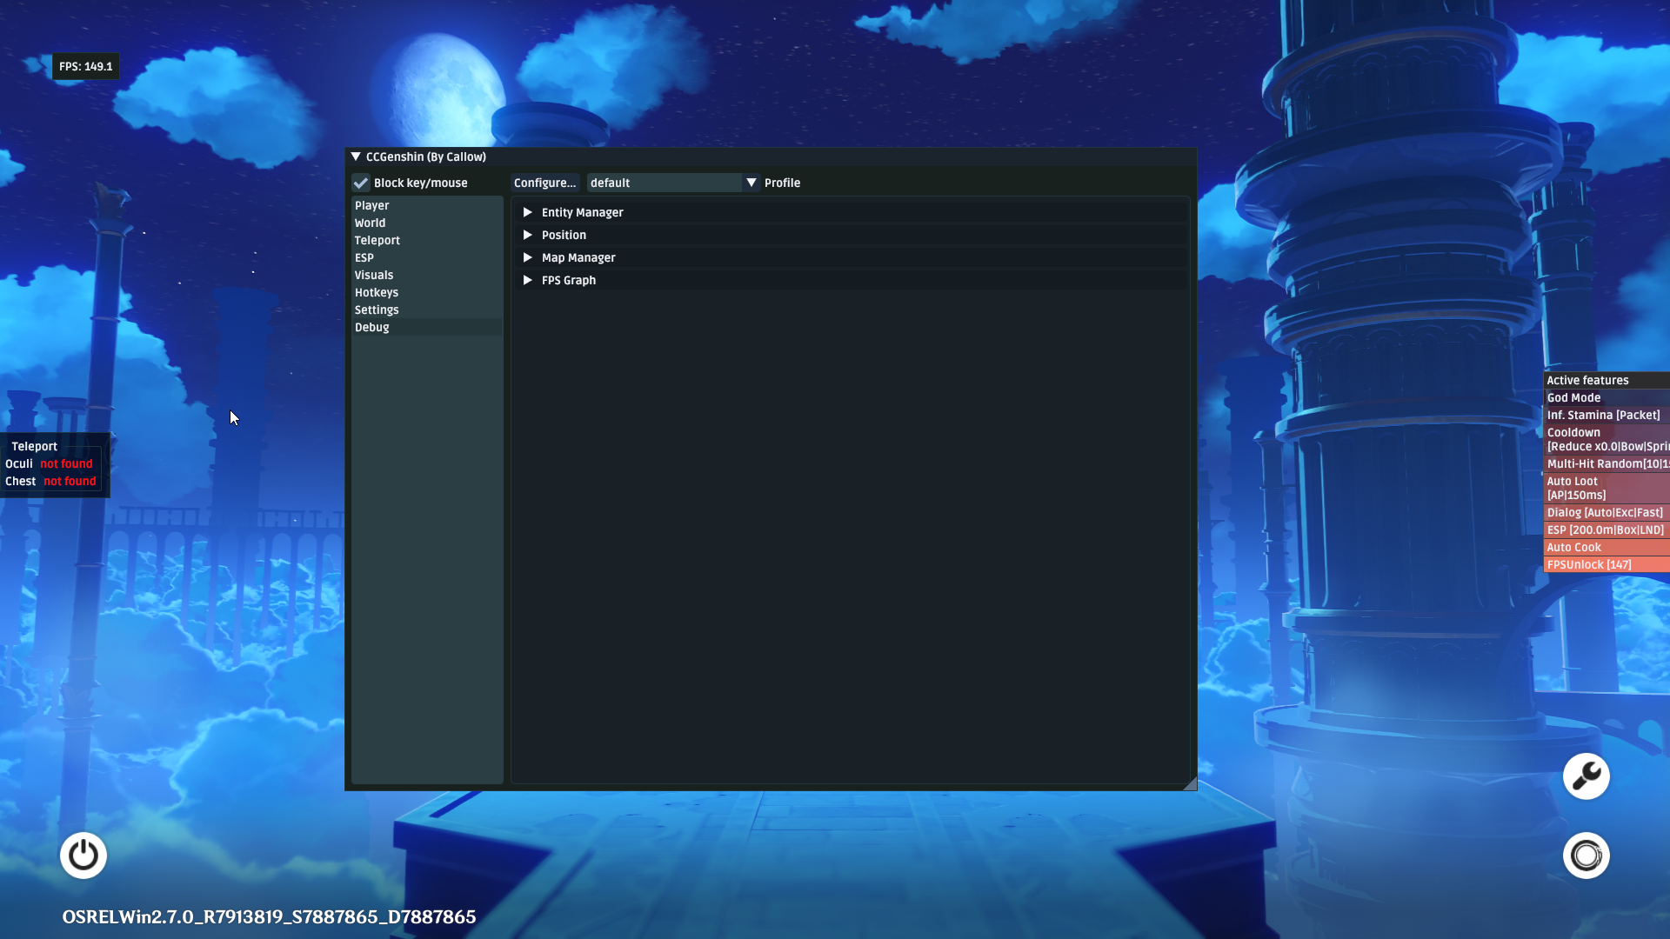Toggle the Block key/mouse checkbox

click(x=361, y=183)
